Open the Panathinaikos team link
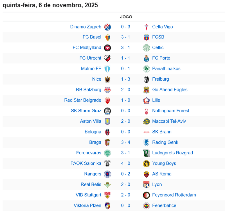Screen dimensions: 225x213 point(166,69)
